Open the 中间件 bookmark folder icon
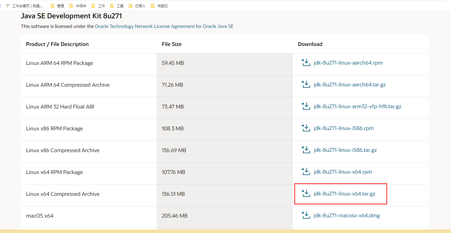451x233 pixels. pos(71,6)
